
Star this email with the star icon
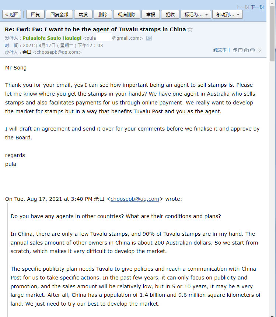(190, 29)
